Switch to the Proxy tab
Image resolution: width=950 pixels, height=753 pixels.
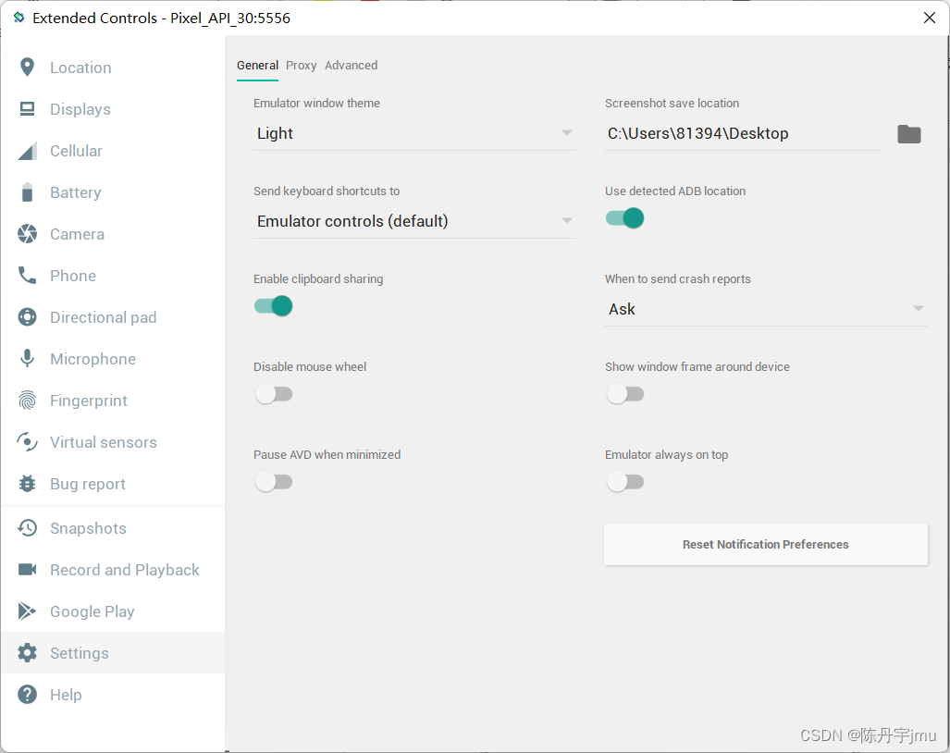tap(302, 66)
